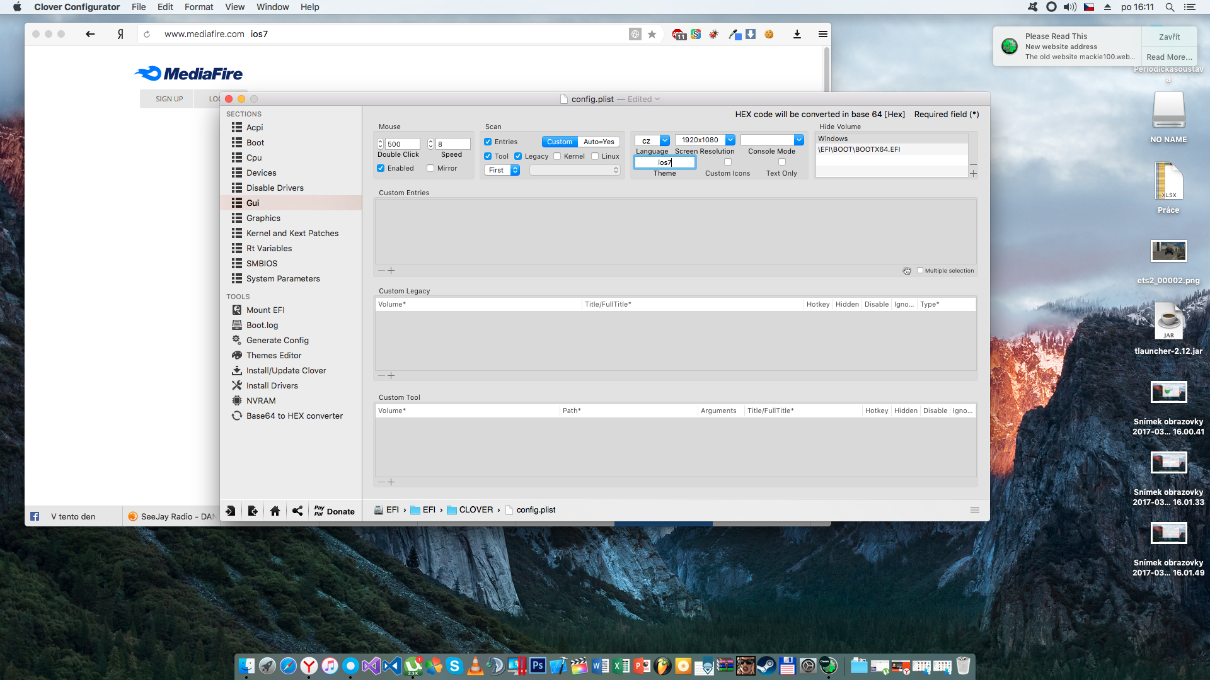Open the NVRAM tool
The image size is (1210, 680).
260,400
